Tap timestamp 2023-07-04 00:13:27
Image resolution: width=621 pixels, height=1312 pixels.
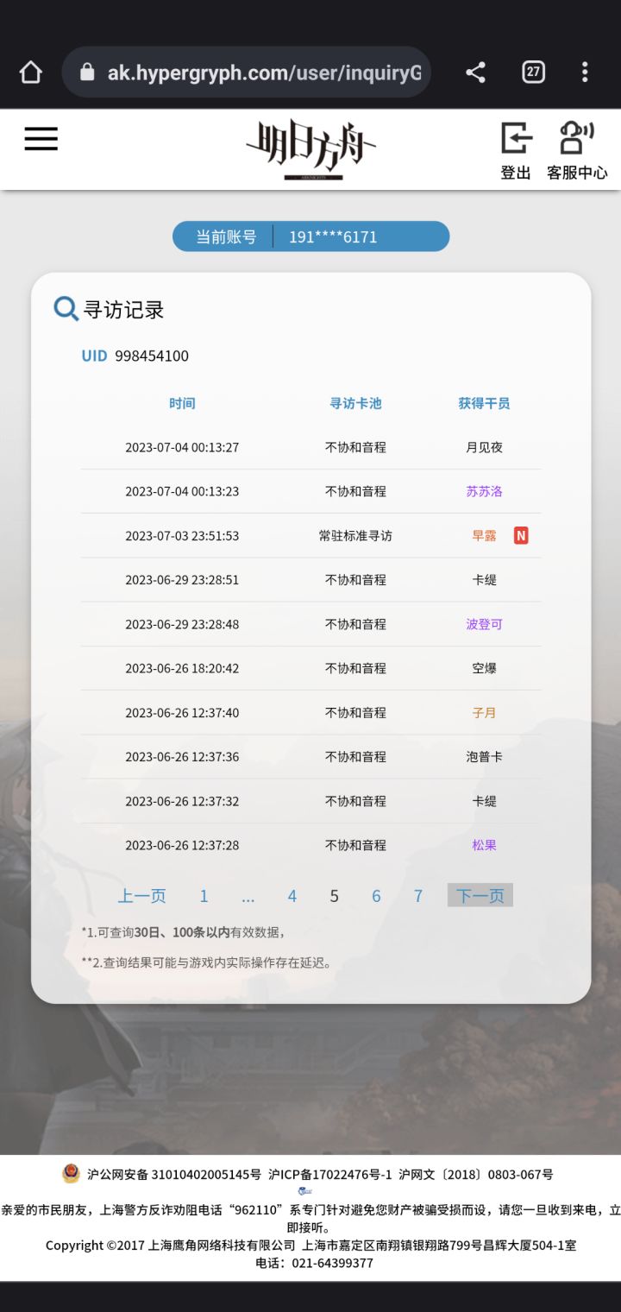point(182,447)
